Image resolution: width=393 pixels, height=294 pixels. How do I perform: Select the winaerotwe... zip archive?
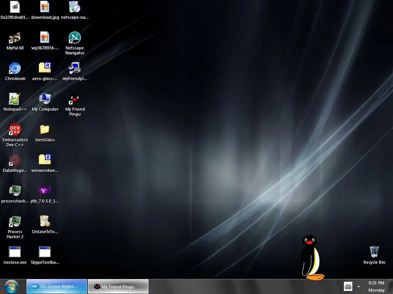tap(45, 160)
